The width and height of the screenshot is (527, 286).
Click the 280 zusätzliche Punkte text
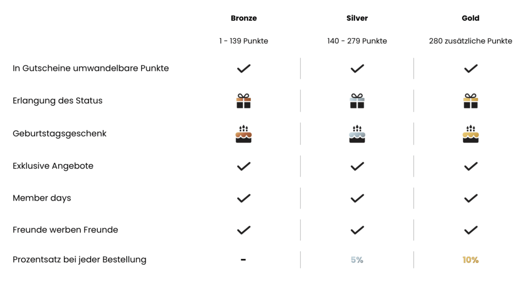pos(470,41)
